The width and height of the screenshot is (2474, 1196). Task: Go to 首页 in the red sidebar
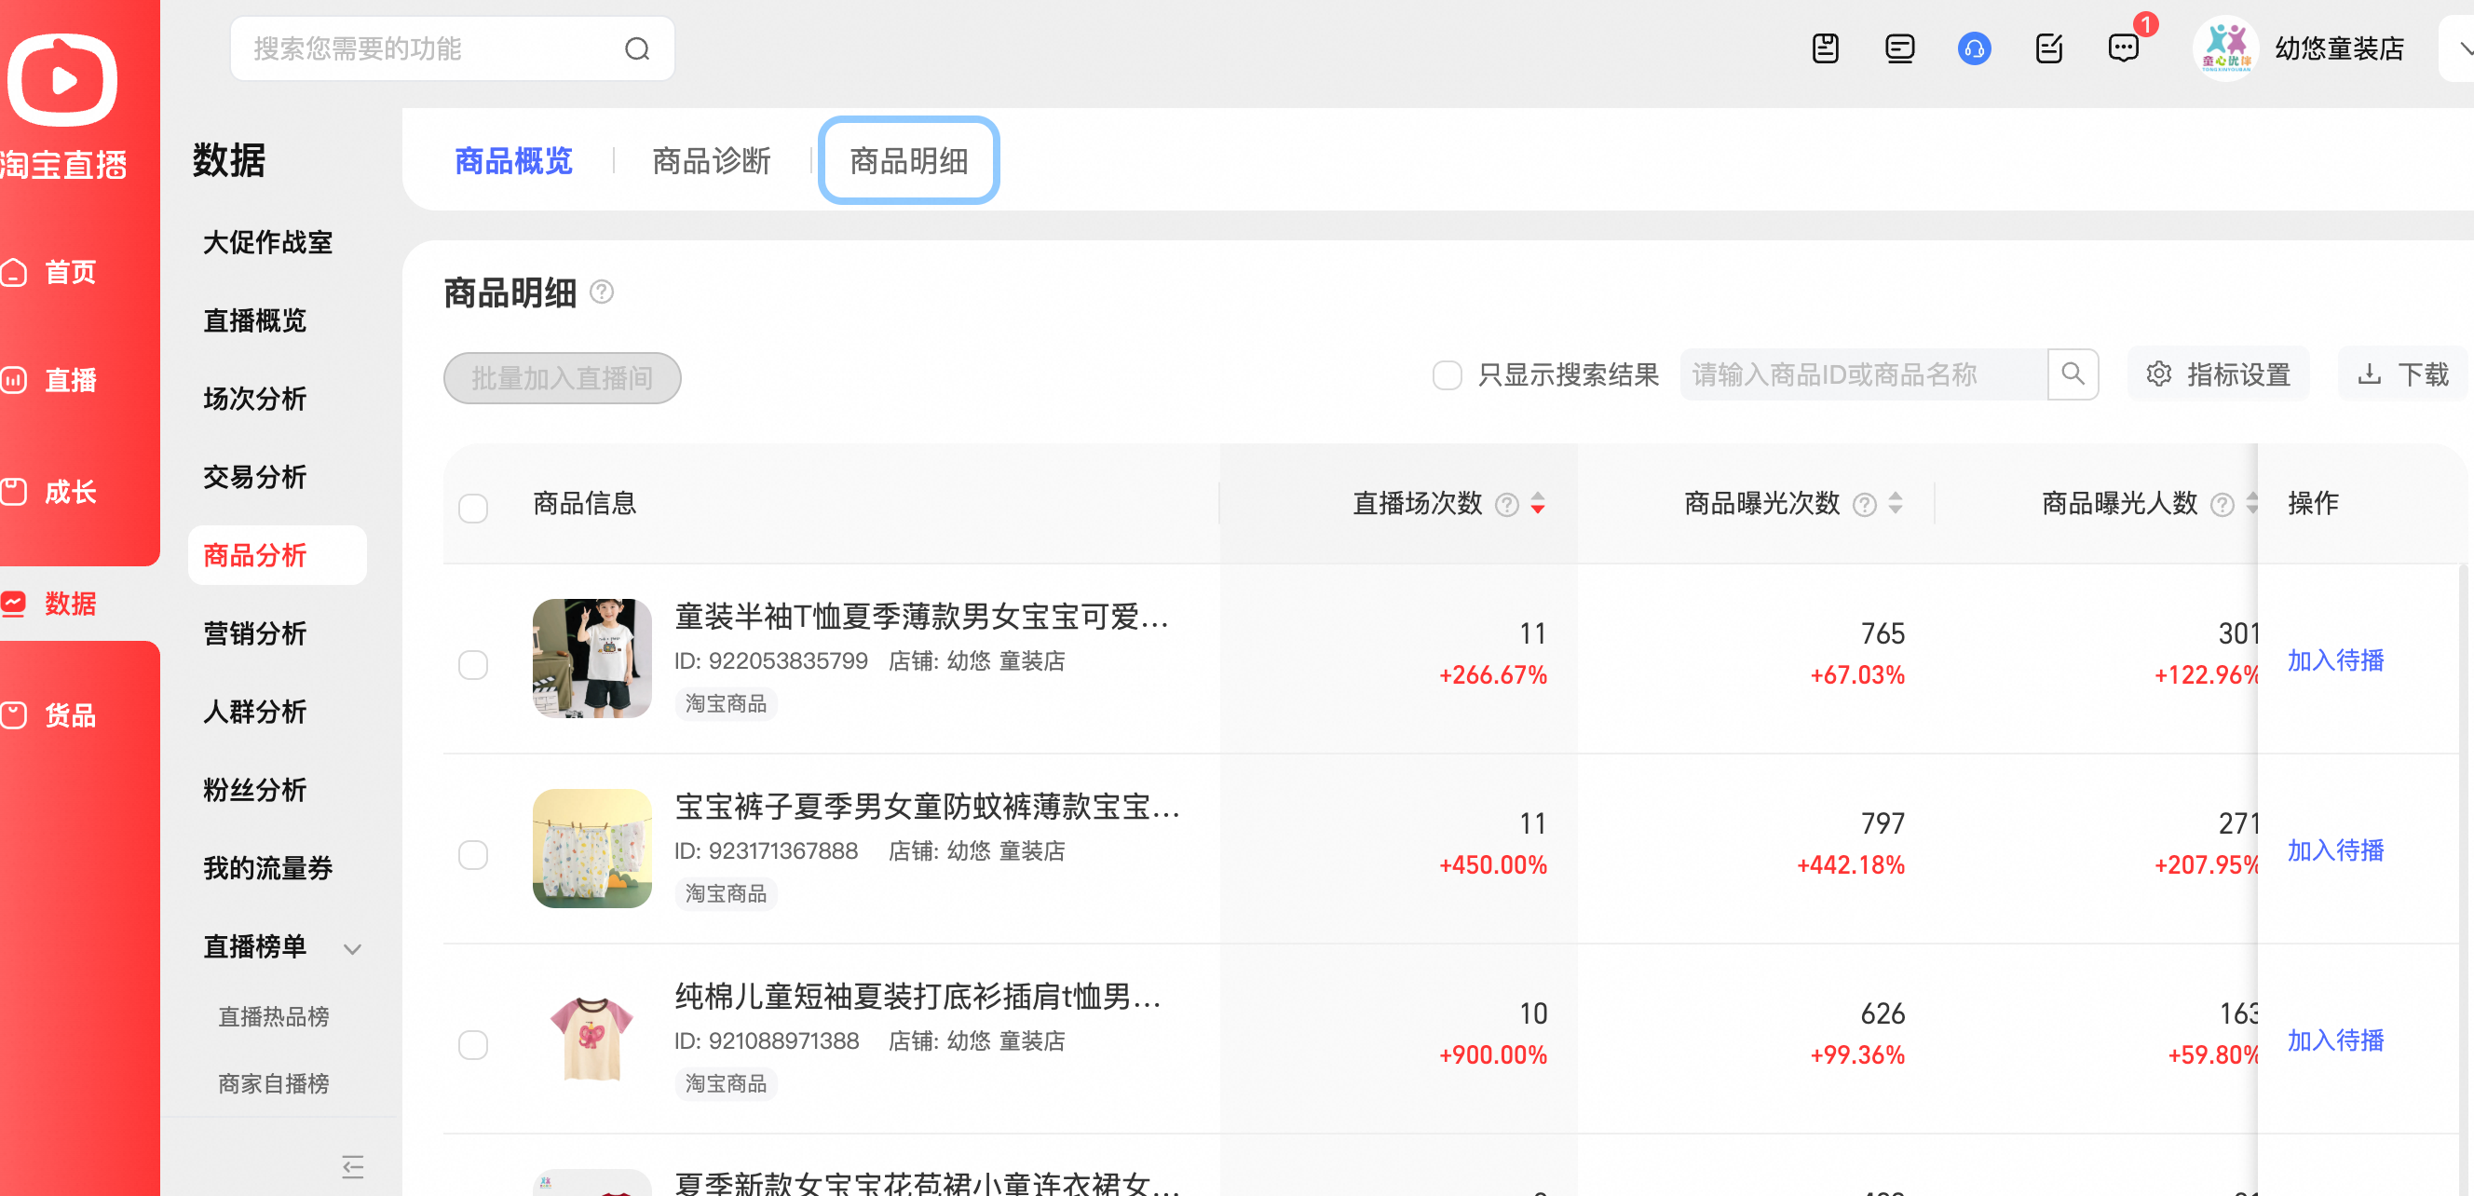click(50, 272)
